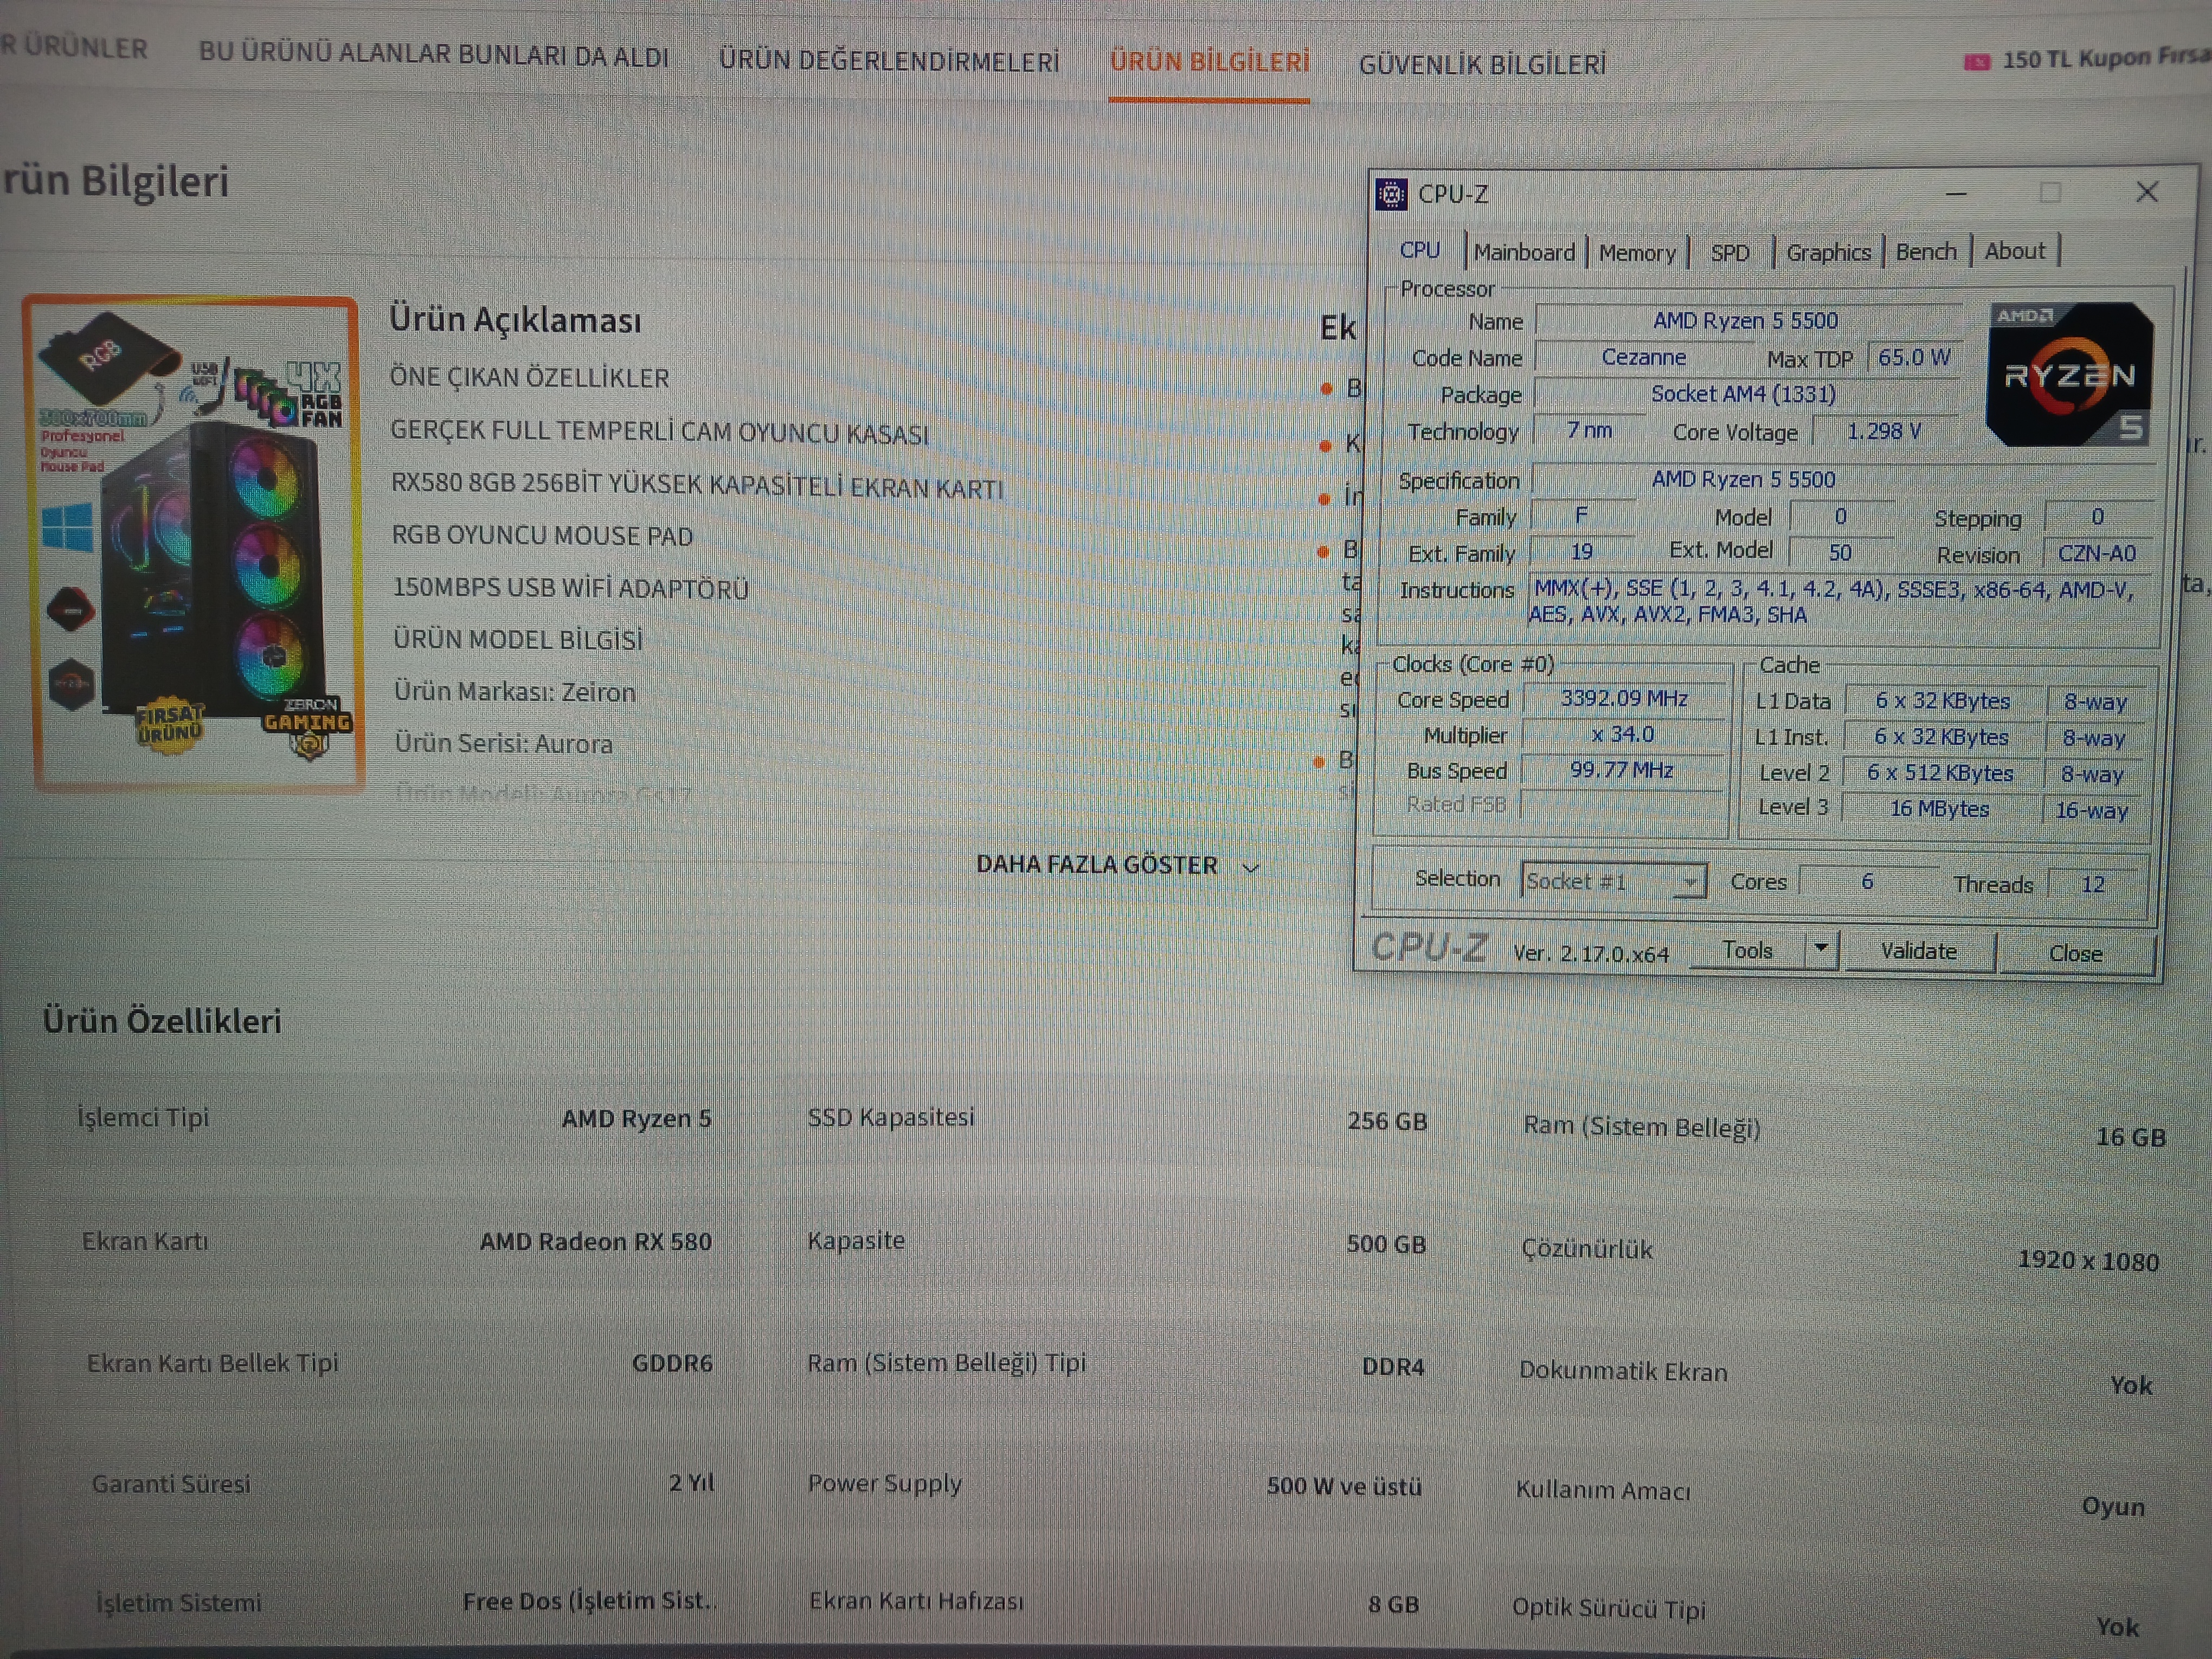Click the Threads value 12
2212x1659 pixels.
tap(2092, 884)
